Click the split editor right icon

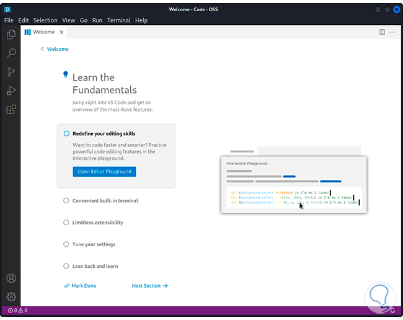(x=382, y=32)
